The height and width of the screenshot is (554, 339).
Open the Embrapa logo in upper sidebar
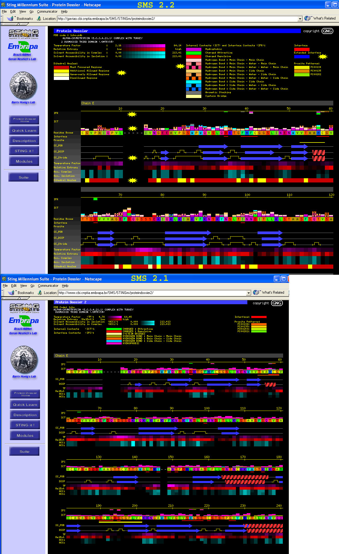tap(23, 47)
